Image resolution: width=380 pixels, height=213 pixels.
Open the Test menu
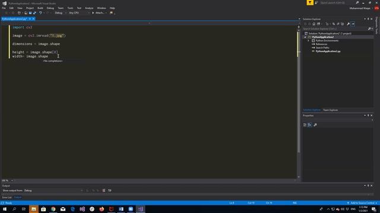click(79, 8)
